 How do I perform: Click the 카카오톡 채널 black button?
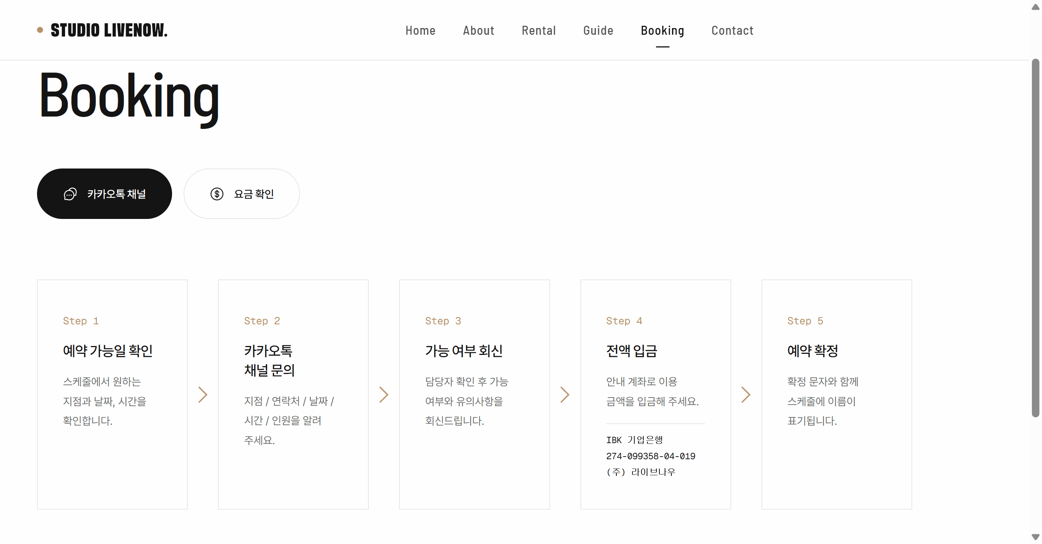(104, 194)
